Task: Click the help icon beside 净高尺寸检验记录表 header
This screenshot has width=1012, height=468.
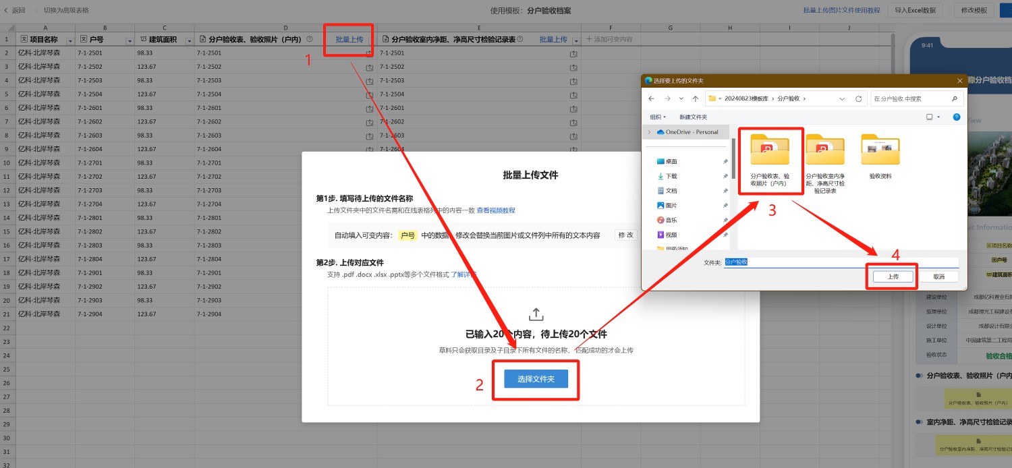Action: point(522,39)
